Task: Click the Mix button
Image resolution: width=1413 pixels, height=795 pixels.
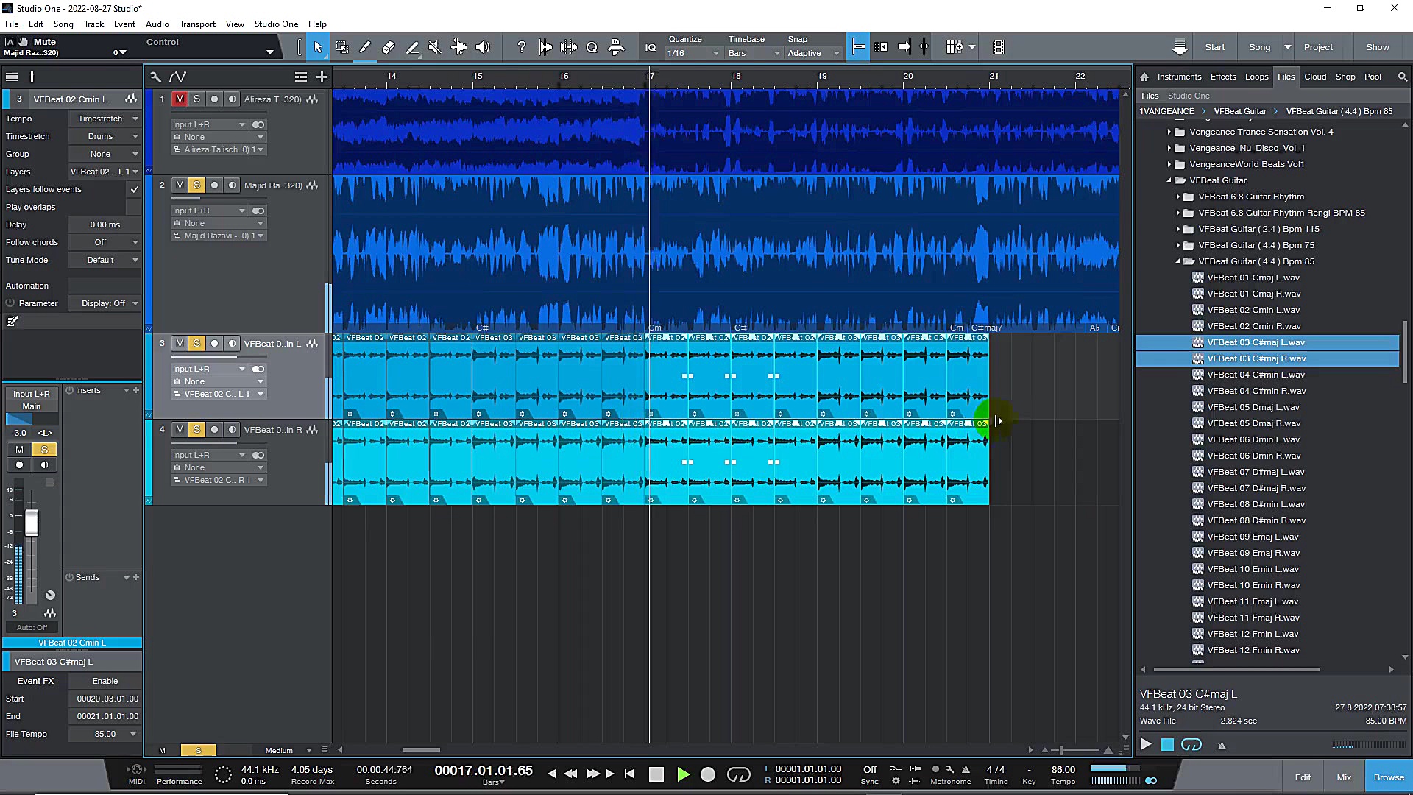Action: point(1344,777)
